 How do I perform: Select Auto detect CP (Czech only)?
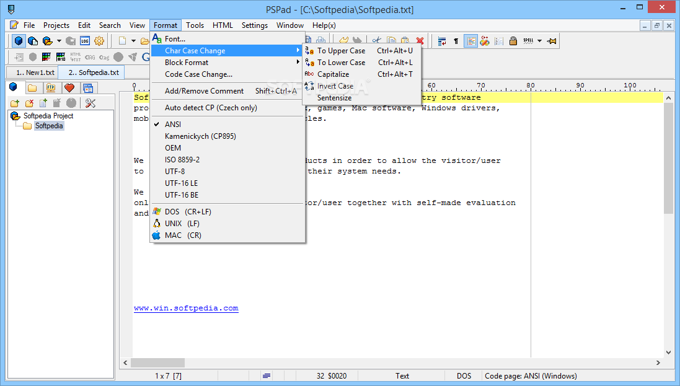(227, 108)
